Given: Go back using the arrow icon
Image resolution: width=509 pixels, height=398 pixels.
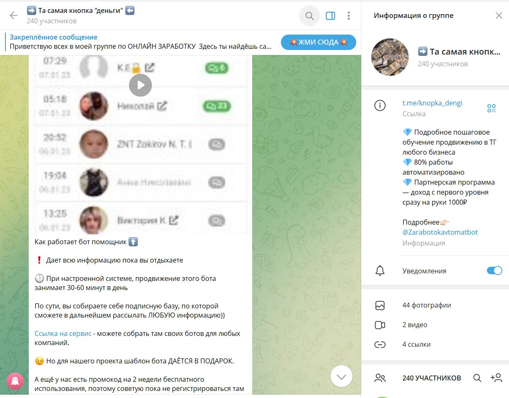Looking at the screenshot, I should (x=14, y=16).
